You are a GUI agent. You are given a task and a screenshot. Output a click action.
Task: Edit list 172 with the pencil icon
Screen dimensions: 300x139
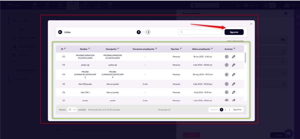pyautogui.click(x=233, y=57)
